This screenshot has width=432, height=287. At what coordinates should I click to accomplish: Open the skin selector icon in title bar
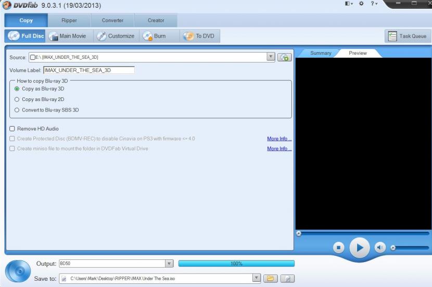coord(349,4)
